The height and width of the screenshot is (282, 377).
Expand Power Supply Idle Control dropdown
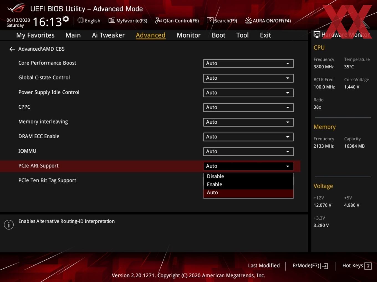click(248, 93)
